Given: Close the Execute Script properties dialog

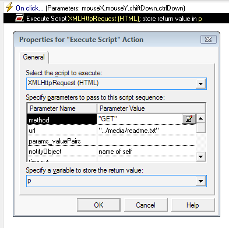Looking at the screenshot, I should pyautogui.click(x=209, y=40).
